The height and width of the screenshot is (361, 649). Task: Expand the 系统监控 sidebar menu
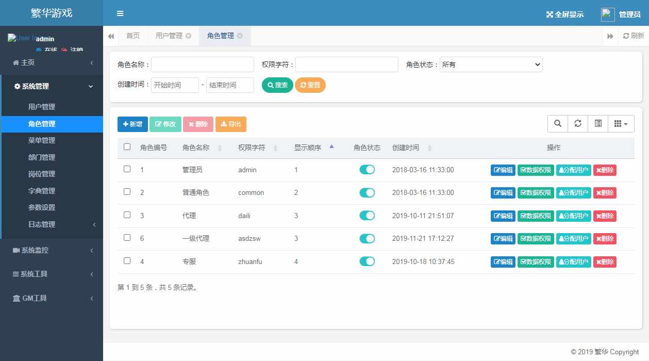[x=52, y=250]
